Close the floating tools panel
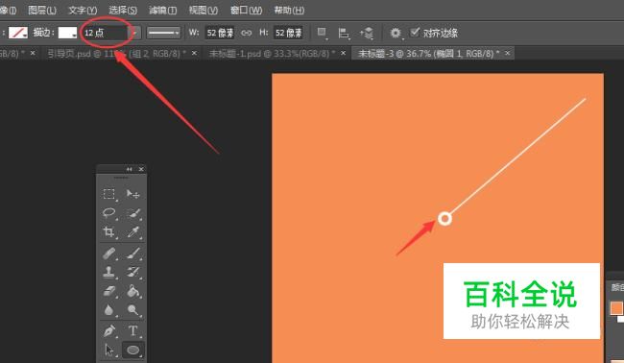This screenshot has width=624, height=363. [141, 169]
